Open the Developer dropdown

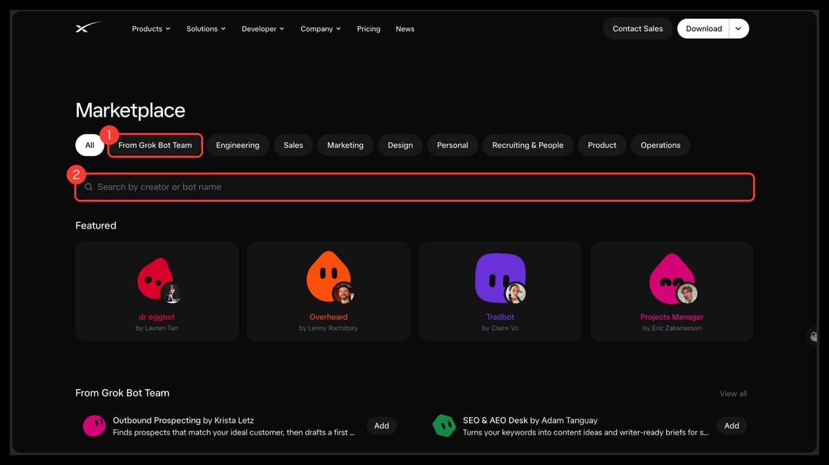tap(263, 29)
